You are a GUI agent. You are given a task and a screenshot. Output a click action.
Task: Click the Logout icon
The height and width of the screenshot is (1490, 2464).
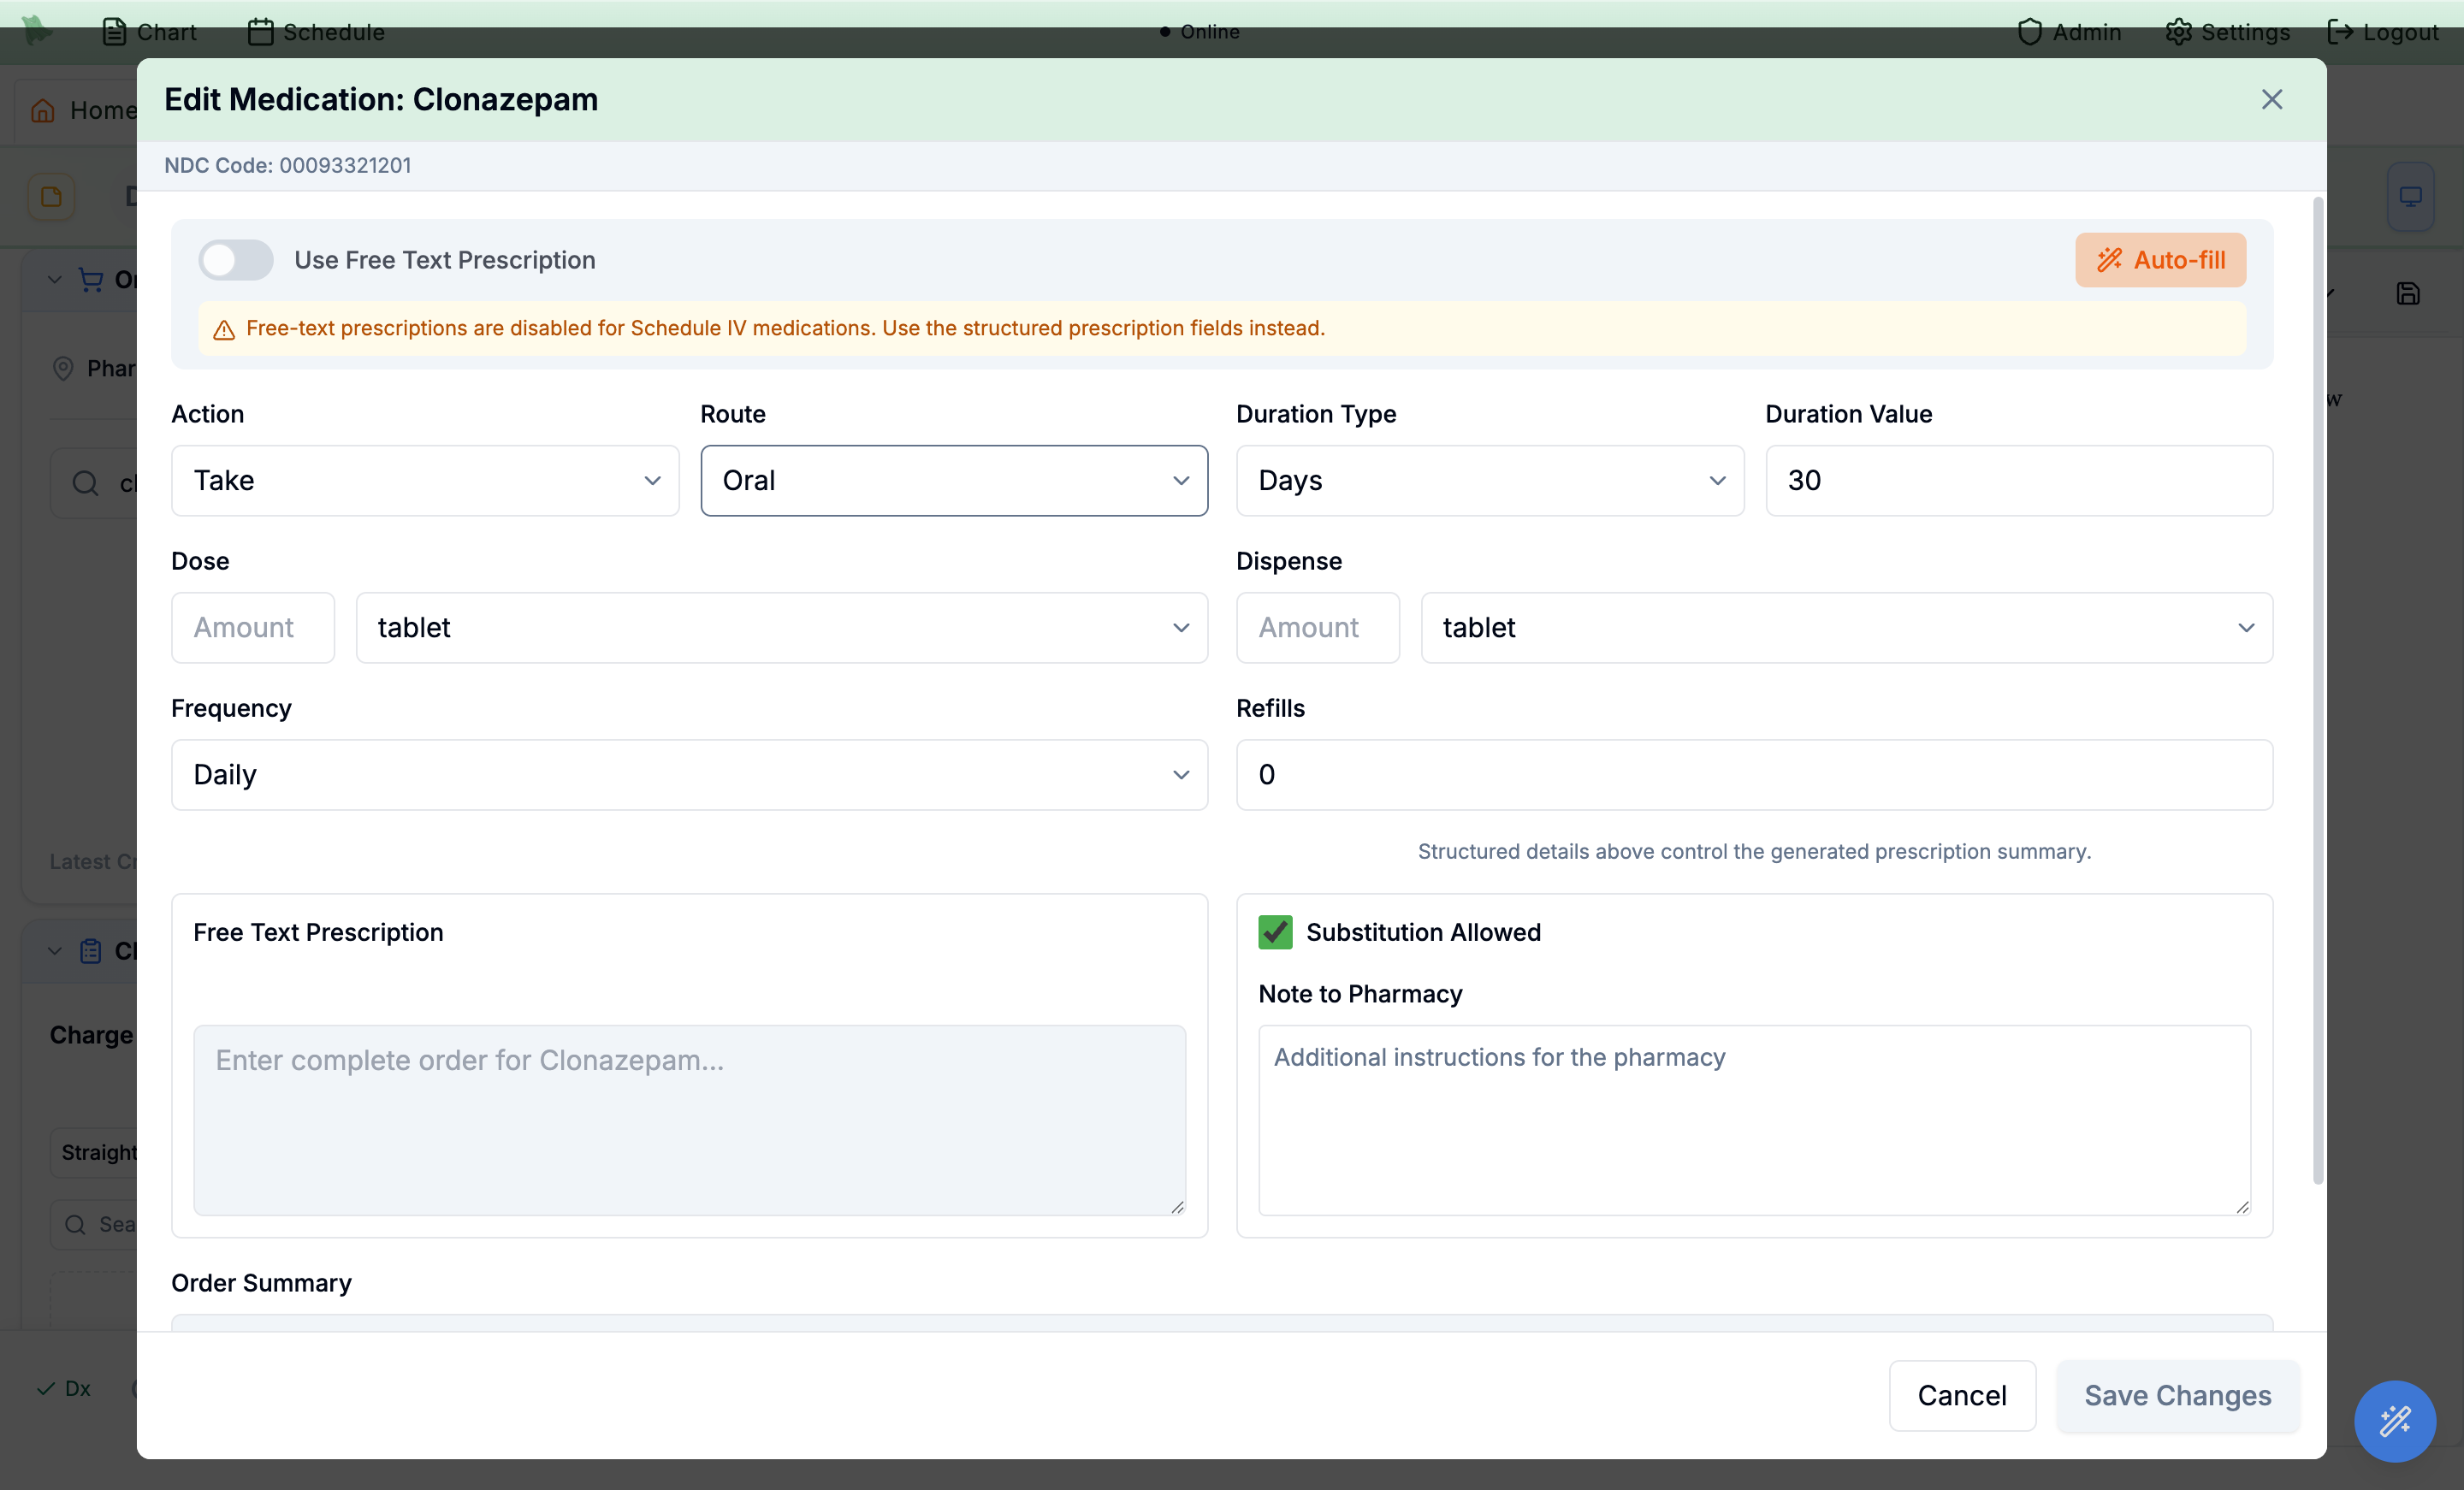(x=2340, y=32)
